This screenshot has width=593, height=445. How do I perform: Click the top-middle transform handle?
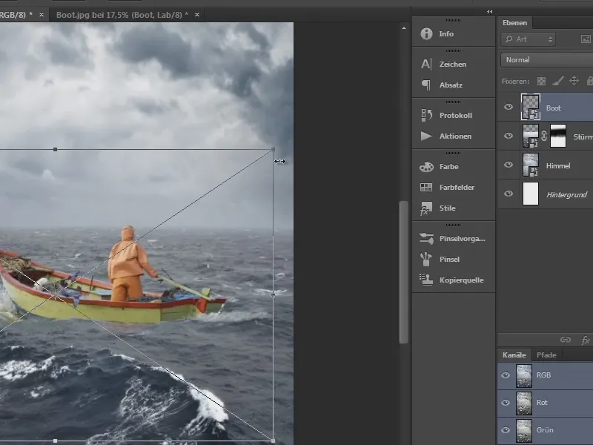(55, 150)
